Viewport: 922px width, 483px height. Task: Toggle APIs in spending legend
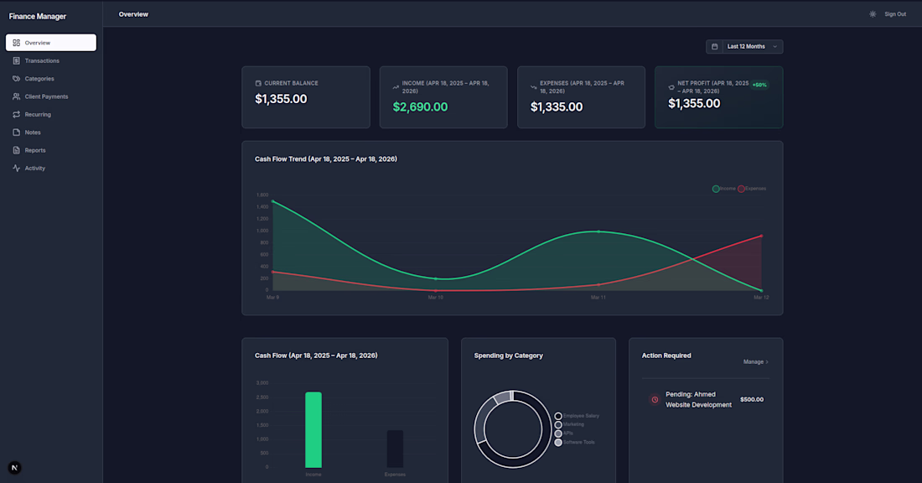pyautogui.click(x=564, y=434)
